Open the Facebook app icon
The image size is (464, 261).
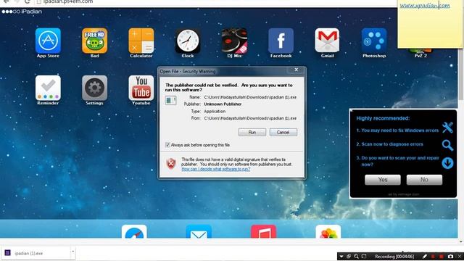281,41
